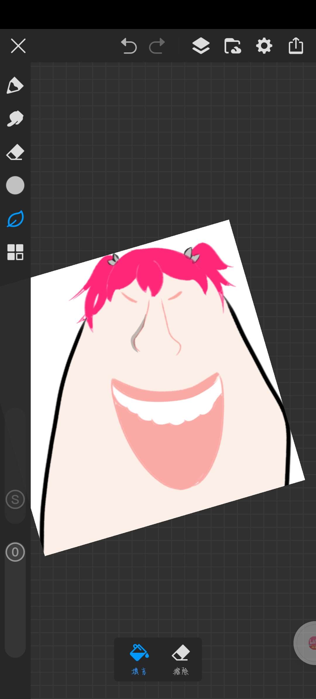The width and height of the screenshot is (316, 699).
Task: Choose the 擦除 erase mode
Action: (x=181, y=659)
